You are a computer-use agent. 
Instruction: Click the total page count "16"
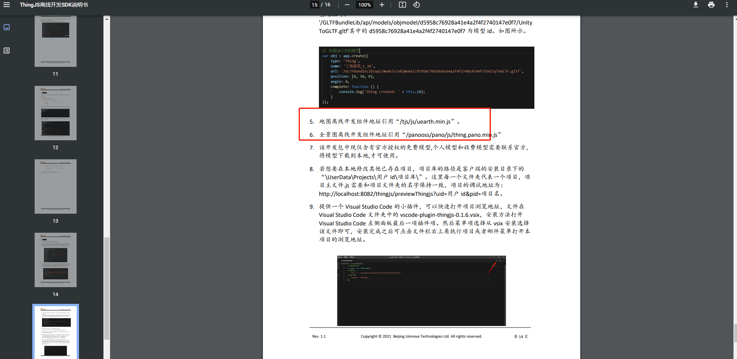[327, 5]
